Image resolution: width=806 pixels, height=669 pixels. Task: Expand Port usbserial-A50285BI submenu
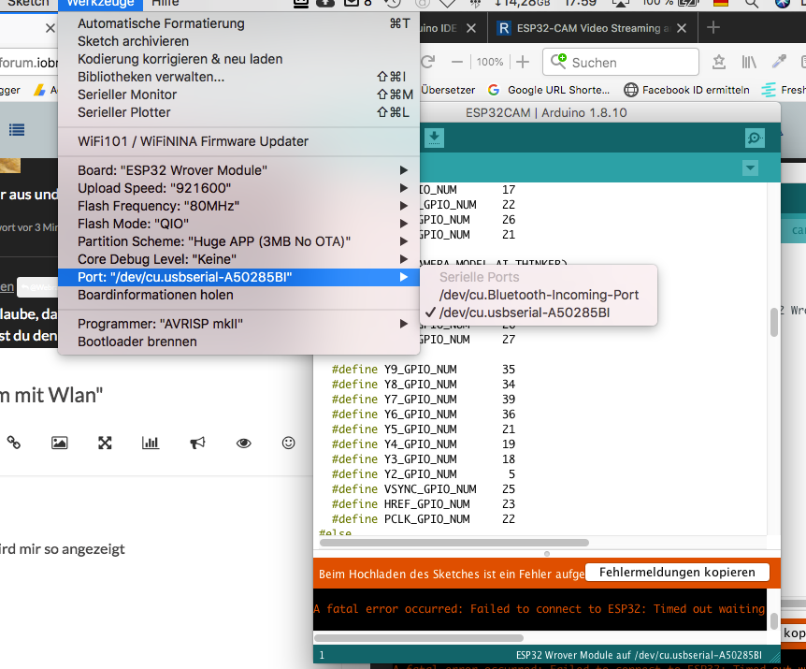pos(238,277)
